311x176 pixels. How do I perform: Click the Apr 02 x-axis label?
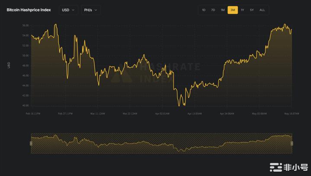(x=162, y=114)
